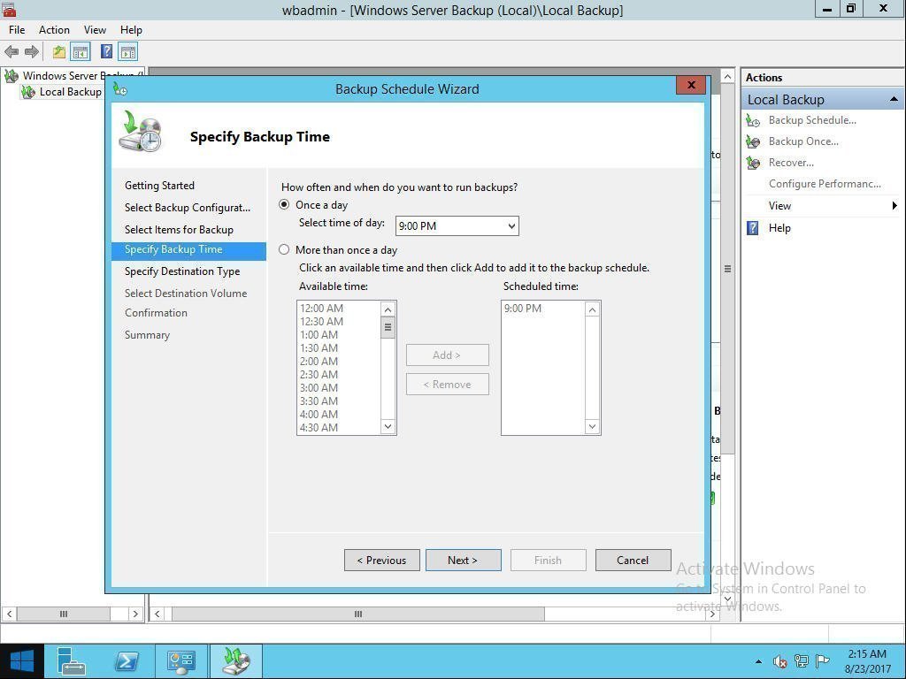Cancel the Backup Schedule Wizard
This screenshot has height=679, width=906.
click(x=633, y=561)
